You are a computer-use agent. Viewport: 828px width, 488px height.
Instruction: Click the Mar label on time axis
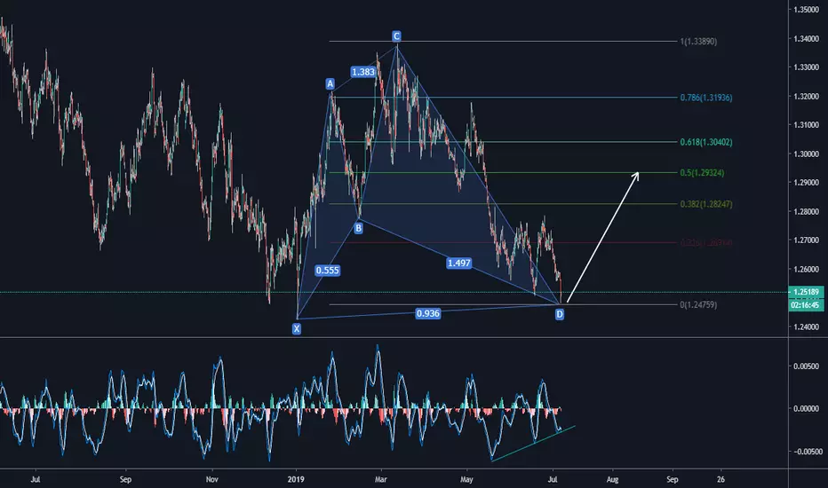pos(381,479)
